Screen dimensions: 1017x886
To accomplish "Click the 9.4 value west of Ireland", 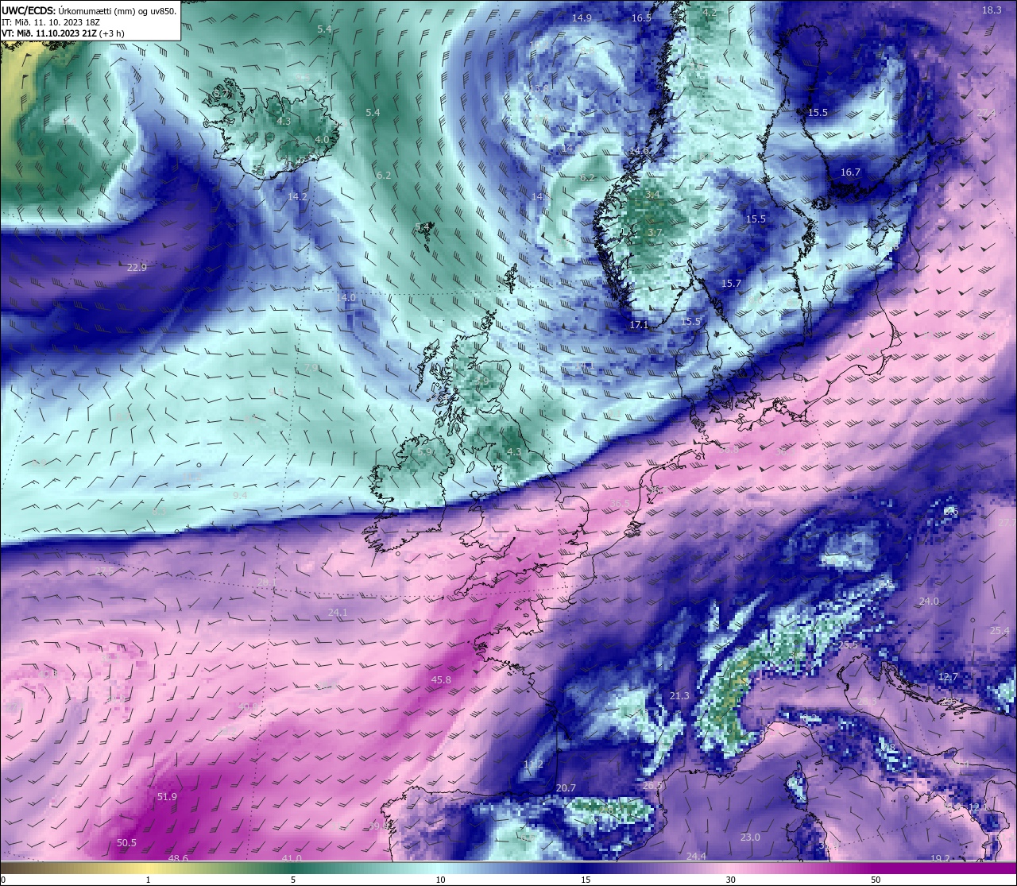I will click(x=240, y=495).
